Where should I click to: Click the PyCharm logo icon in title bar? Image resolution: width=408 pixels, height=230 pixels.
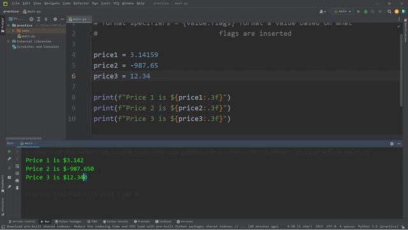click(5, 3)
